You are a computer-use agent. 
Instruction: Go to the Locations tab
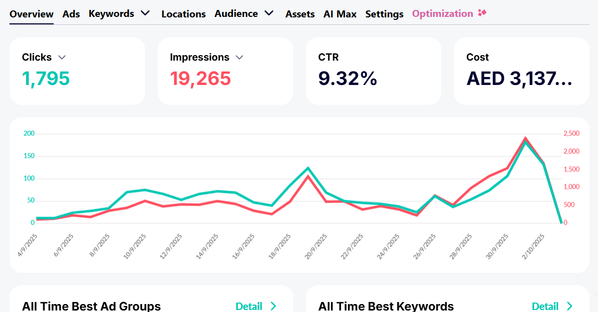(x=183, y=14)
